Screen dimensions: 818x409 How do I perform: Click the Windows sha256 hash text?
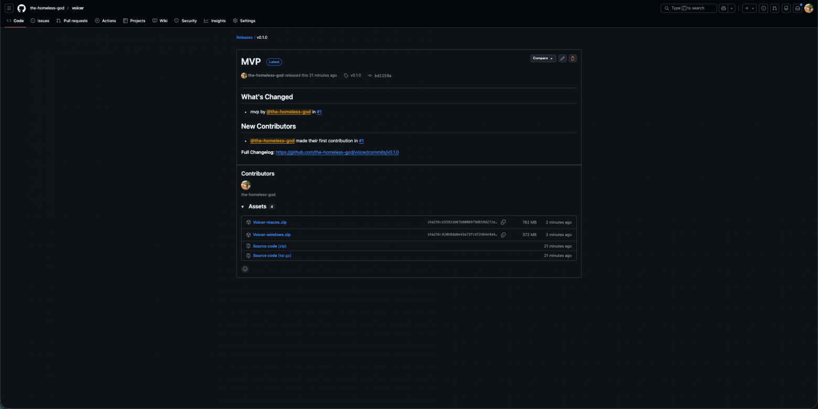pyautogui.click(x=462, y=235)
